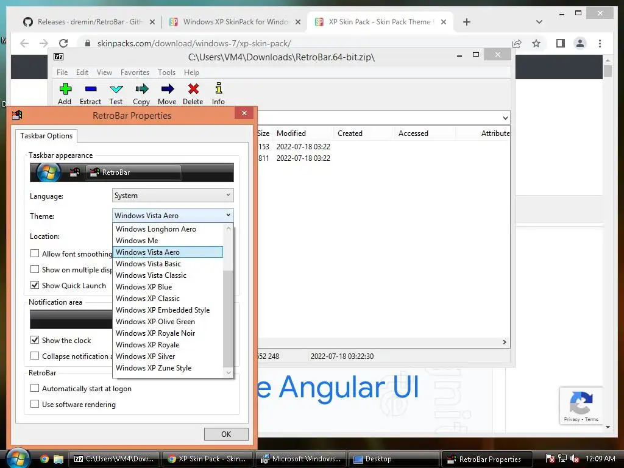
Task: Pick Windows XP Zune Style theme
Action: pos(168,367)
